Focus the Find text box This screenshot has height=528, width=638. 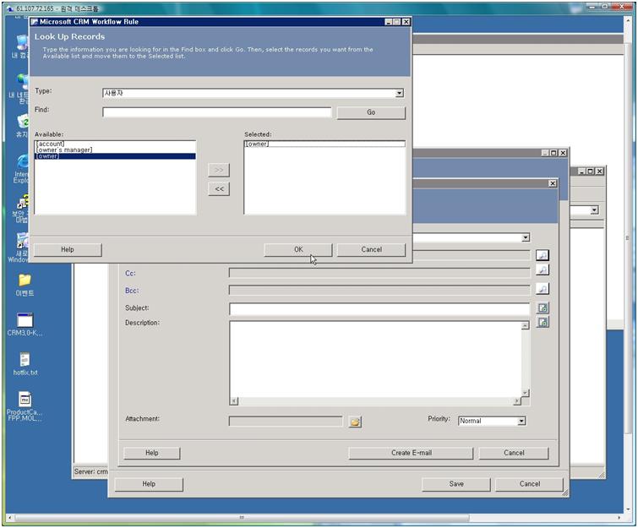pyautogui.click(x=217, y=112)
